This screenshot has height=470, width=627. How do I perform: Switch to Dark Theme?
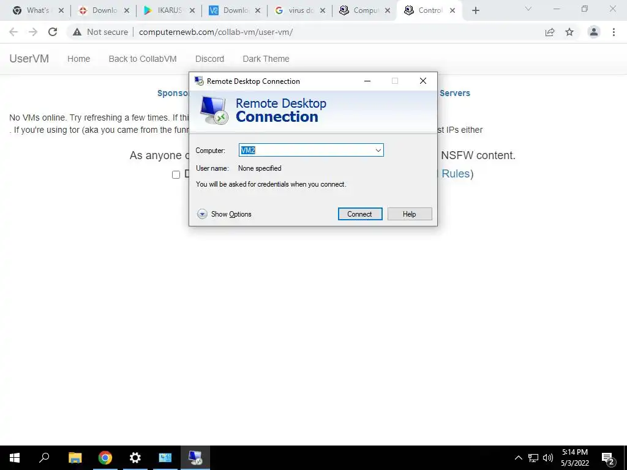click(266, 59)
